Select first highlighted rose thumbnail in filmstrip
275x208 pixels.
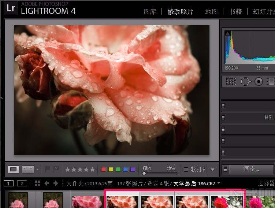(122, 202)
